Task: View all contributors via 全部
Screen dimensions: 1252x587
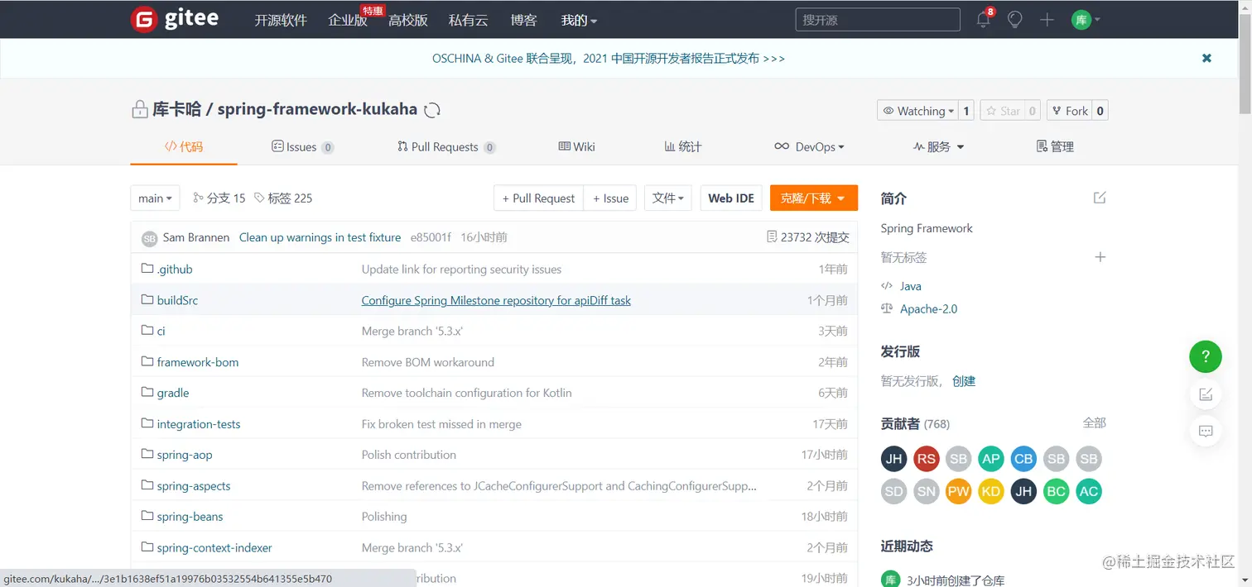Action: (1094, 422)
